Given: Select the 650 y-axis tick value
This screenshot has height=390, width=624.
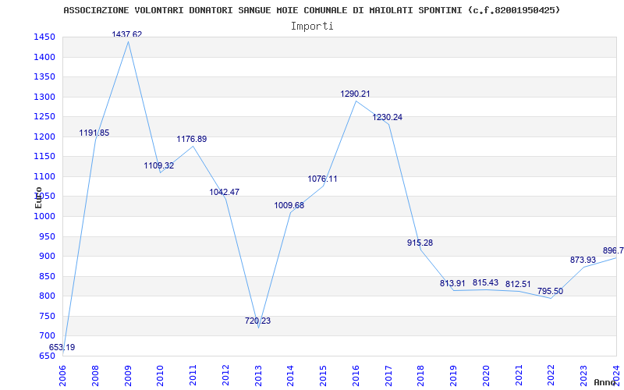Looking at the screenshot, I should point(47,356).
